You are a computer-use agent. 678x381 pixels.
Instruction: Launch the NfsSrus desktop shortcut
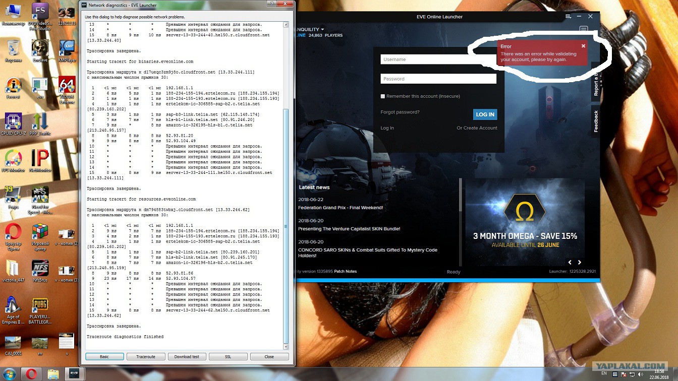pos(40,271)
